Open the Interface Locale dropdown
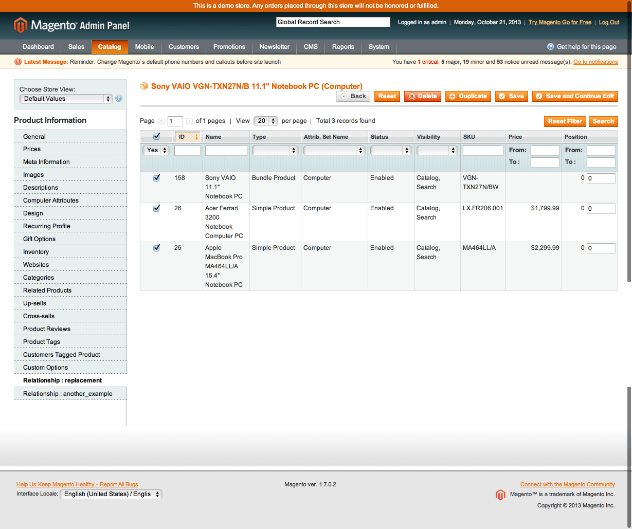The width and height of the screenshot is (632, 529). point(111,494)
